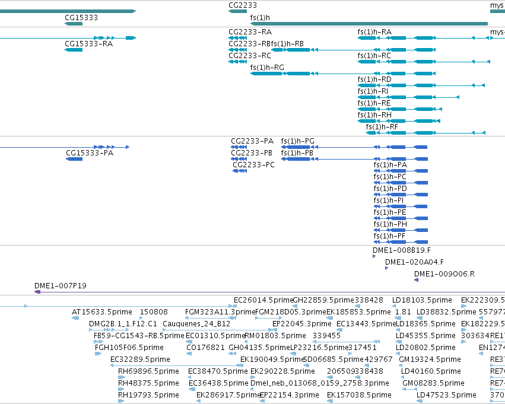Viewport: 505px width, 404px height.
Task: Select the LD47523.5prime EST label
Action: tap(446, 395)
